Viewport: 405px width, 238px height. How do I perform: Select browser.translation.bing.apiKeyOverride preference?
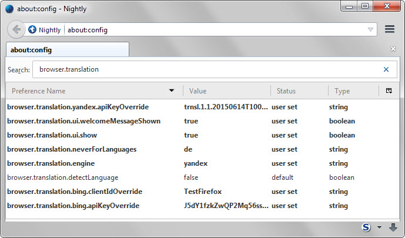73,206
